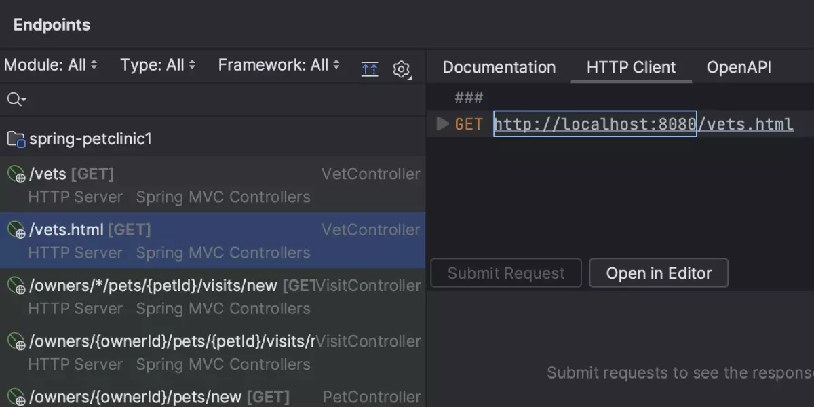Open the Module: All filter dropdown

(51, 65)
